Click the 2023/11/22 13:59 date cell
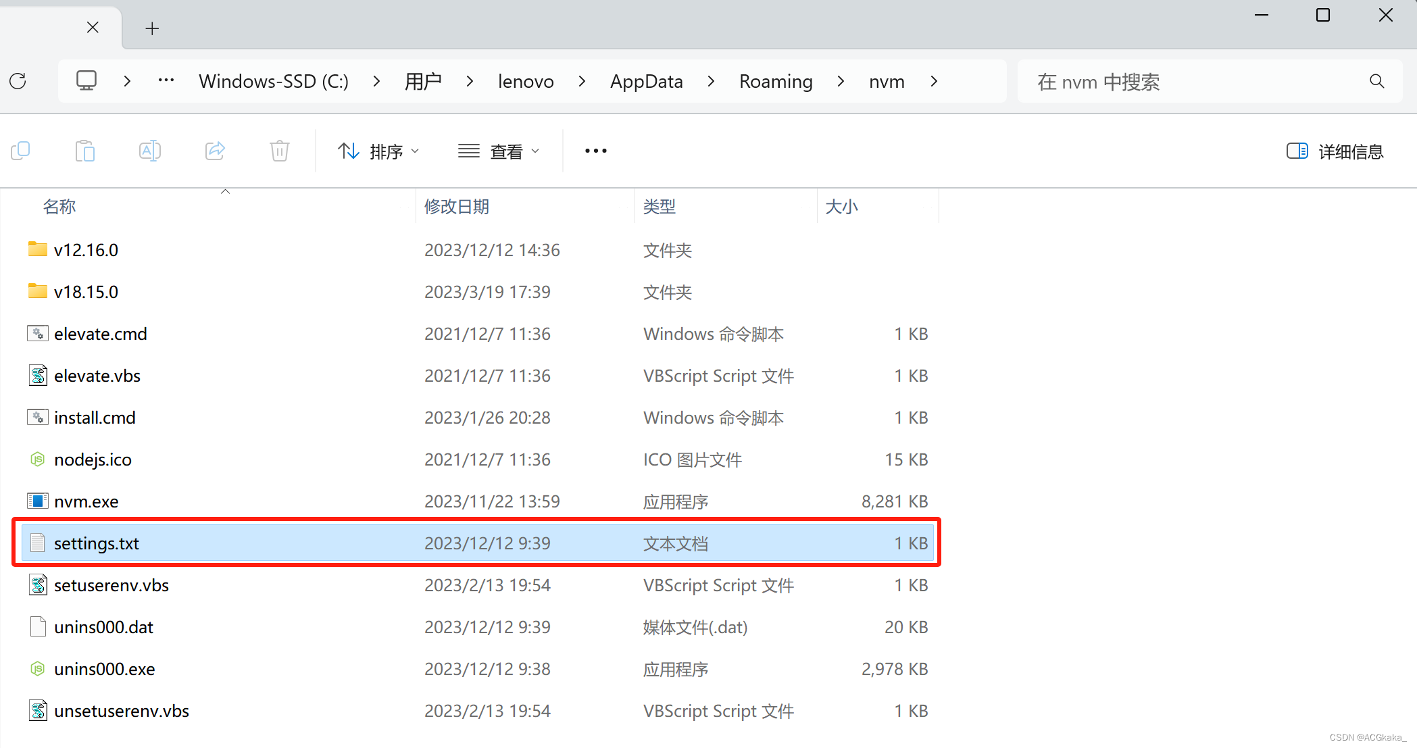This screenshot has height=748, width=1417. [492, 501]
